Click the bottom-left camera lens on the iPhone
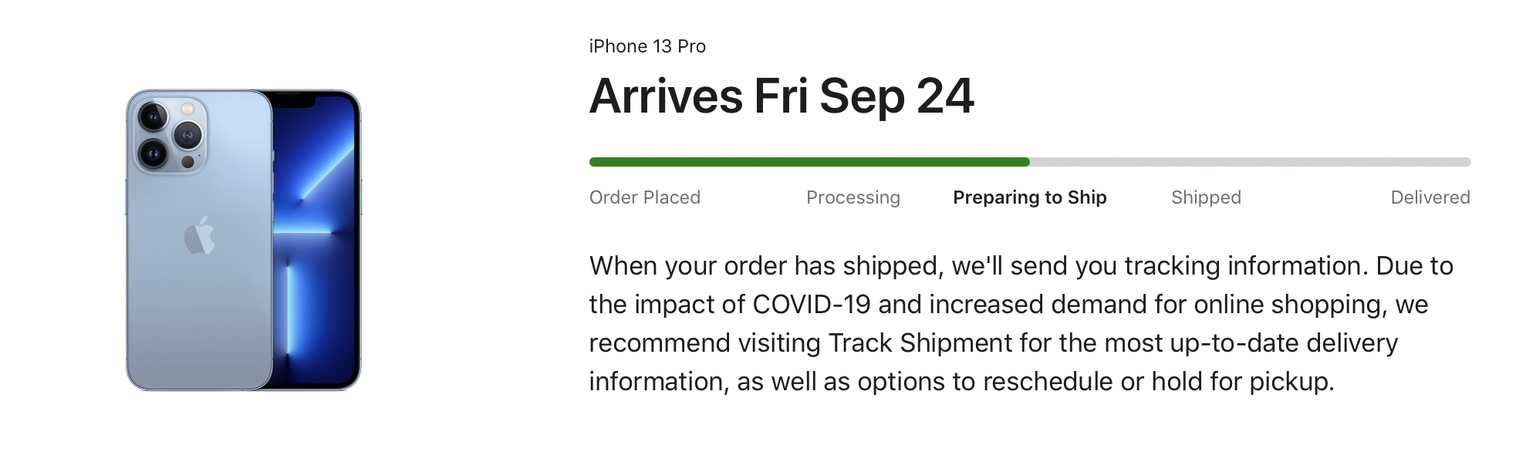Viewport: 1526px width, 452px height. pos(152,153)
